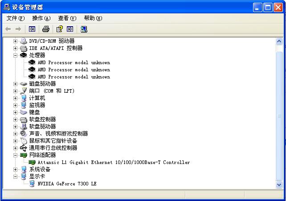Click the 键盘 keyboard icon

point(23,112)
